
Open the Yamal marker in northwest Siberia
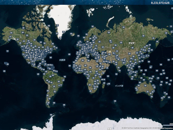pos(109,32)
